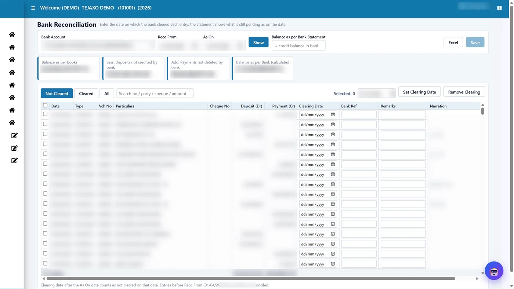Click the grid apps icon in header

(x=499, y=8)
